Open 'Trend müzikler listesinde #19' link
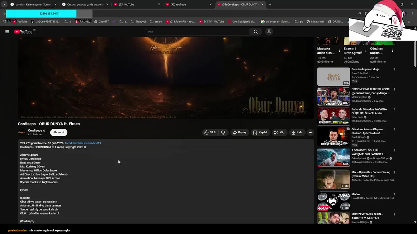This screenshot has width=417, height=234. 83,143
